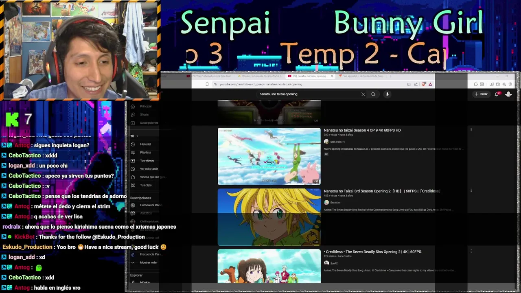521x293 pixels.
Task: Play the Season 4 OP 9 thumbnail
Action: click(x=269, y=157)
